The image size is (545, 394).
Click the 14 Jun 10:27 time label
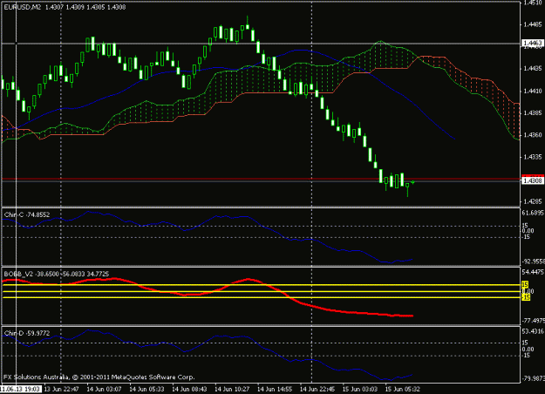coord(232,389)
